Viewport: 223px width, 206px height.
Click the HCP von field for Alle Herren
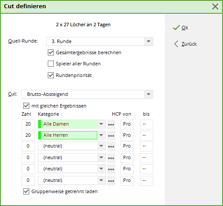[127, 135]
